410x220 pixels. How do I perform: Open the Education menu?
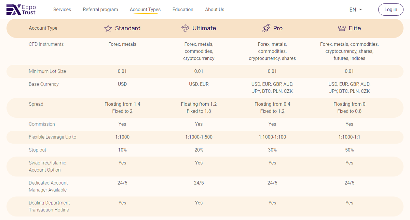pyautogui.click(x=183, y=10)
